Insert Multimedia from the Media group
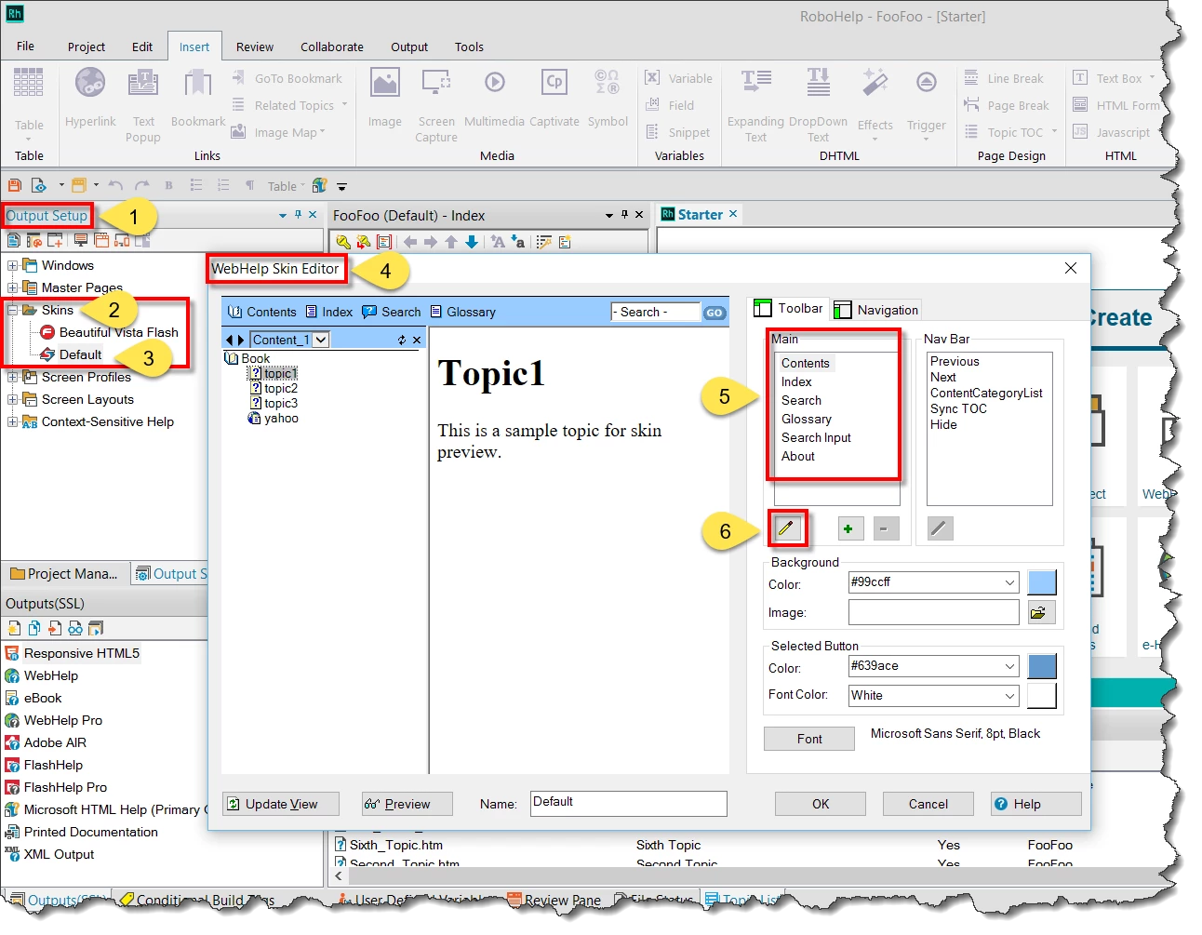Screen dimensions: 1202x935 [x=494, y=98]
